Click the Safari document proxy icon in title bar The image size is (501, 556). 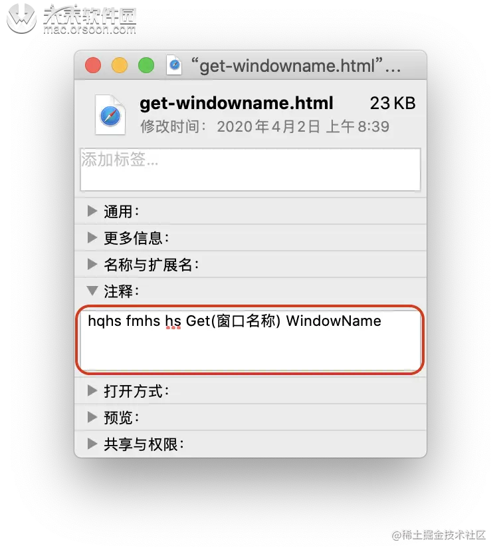pyautogui.click(x=174, y=65)
